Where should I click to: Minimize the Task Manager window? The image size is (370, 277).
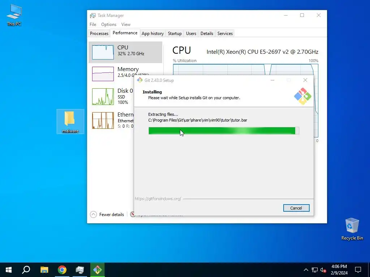[286, 15]
